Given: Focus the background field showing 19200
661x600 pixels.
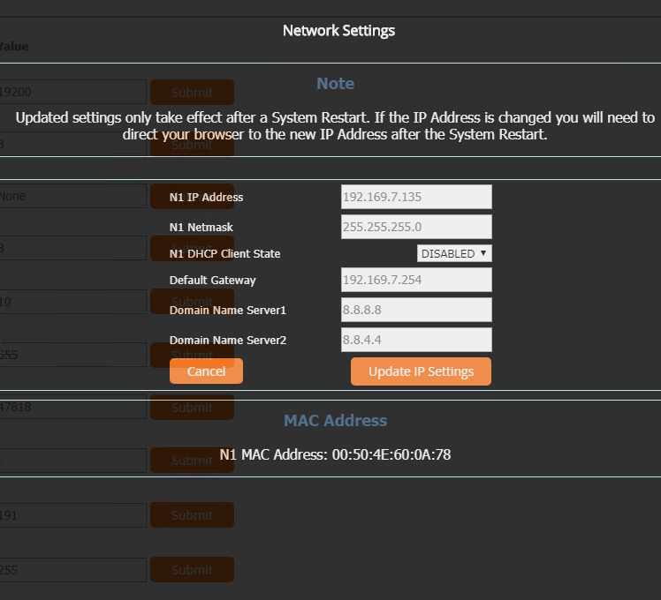Looking at the screenshot, I should click(x=71, y=92).
